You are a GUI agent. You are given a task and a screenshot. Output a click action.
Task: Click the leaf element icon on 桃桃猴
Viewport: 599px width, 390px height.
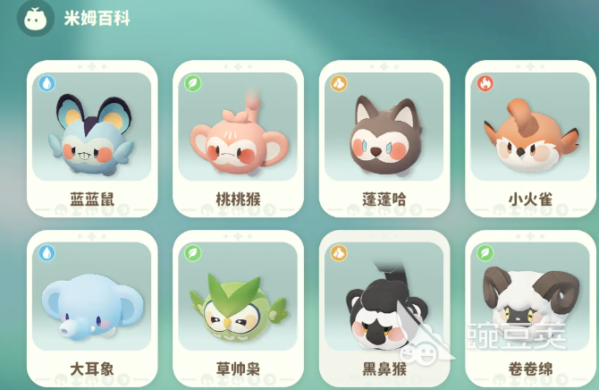193,83
